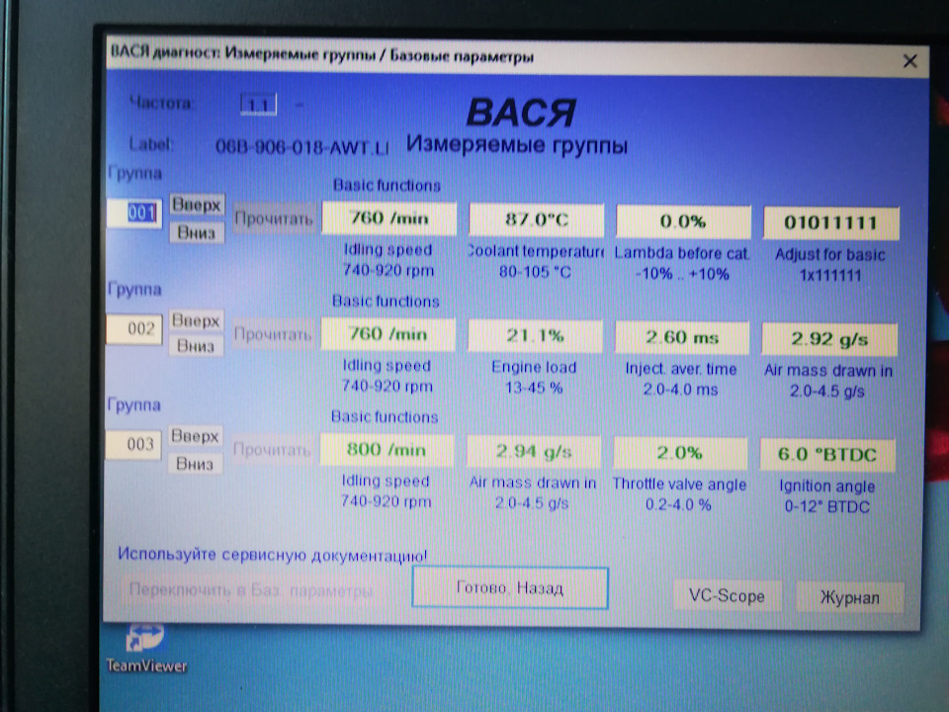
Task: Click the Журнал button
Action: click(x=850, y=597)
